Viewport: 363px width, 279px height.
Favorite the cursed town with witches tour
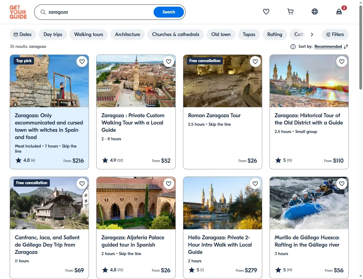point(82,61)
